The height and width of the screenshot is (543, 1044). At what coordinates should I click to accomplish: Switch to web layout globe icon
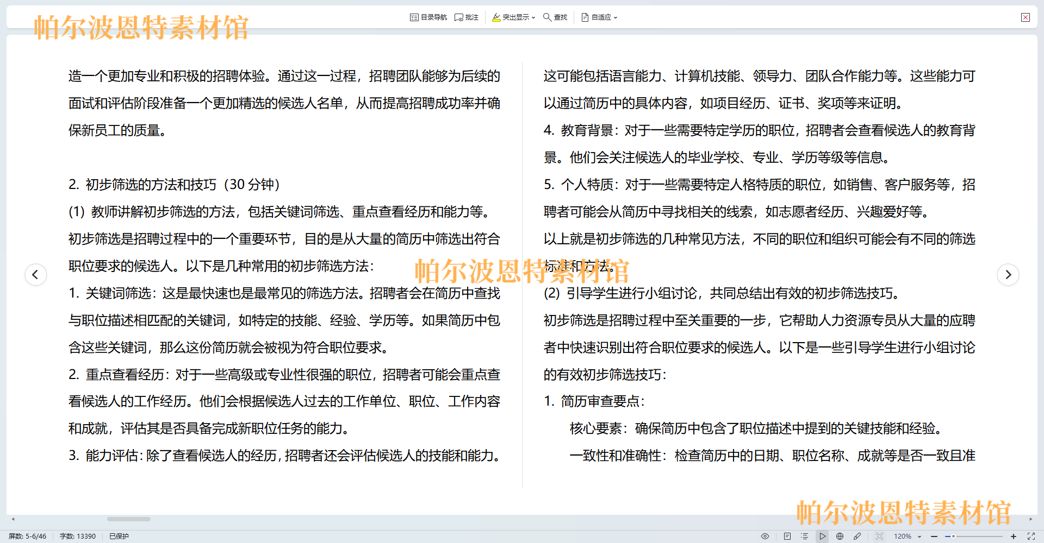click(840, 536)
